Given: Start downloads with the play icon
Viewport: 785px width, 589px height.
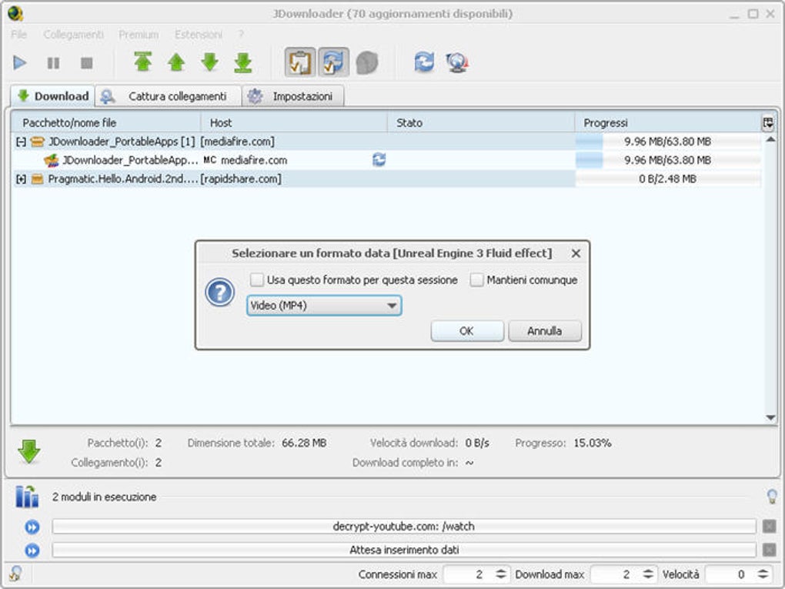Looking at the screenshot, I should pos(19,62).
